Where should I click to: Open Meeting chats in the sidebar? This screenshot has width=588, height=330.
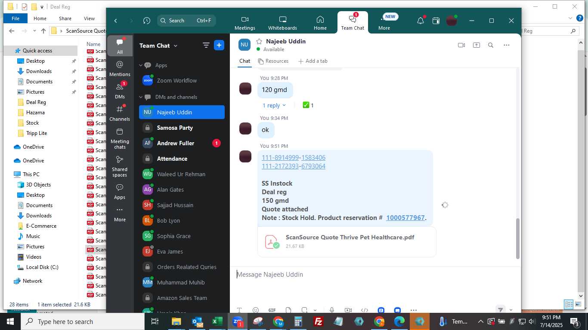120,138
